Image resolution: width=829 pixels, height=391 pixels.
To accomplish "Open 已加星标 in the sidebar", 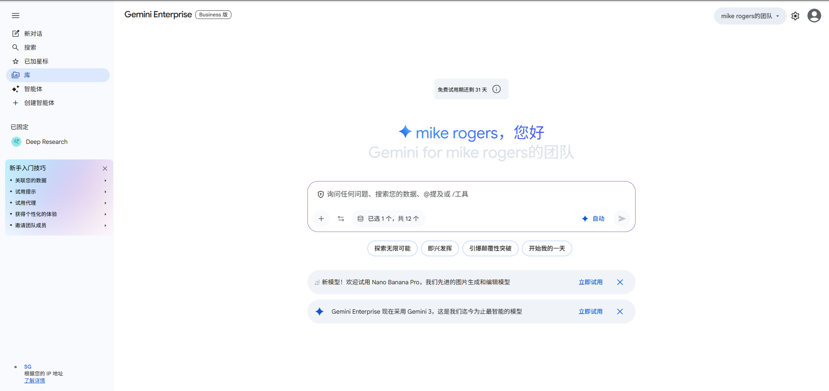I will click(36, 61).
